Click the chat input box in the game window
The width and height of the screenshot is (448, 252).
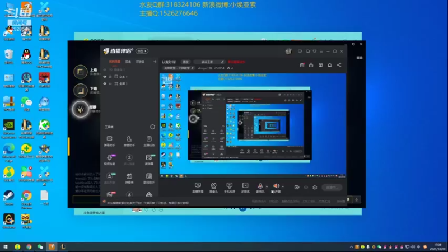87,199
